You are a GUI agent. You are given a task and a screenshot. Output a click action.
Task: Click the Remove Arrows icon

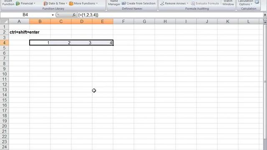pos(162,3)
